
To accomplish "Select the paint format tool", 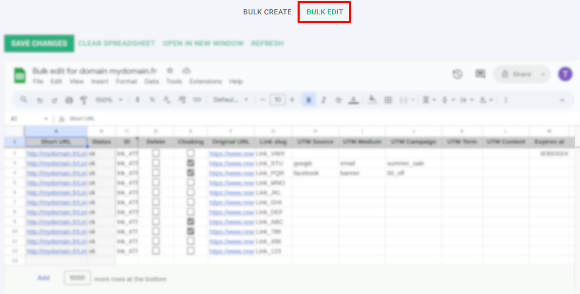I will pos(84,100).
